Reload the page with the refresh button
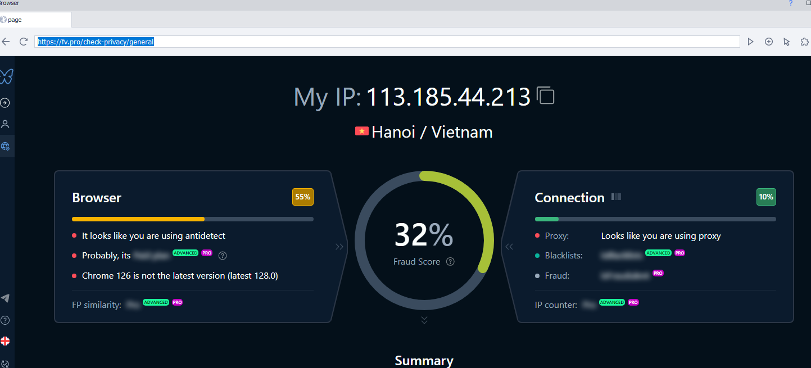 point(24,42)
